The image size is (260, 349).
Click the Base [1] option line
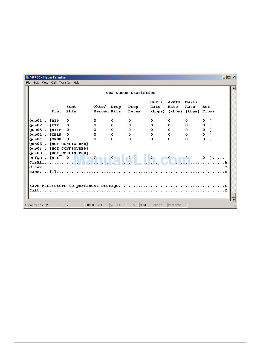point(128,172)
